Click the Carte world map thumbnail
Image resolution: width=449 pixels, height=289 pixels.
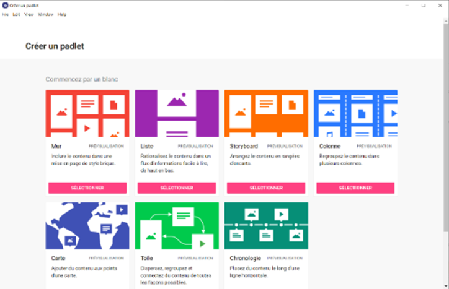tap(87, 225)
